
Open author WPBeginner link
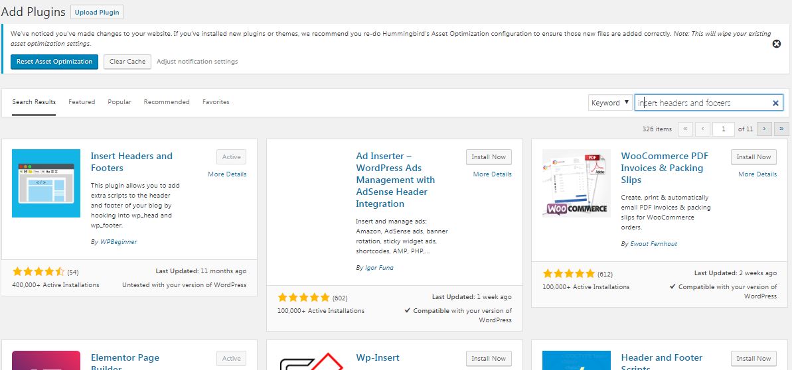(x=118, y=242)
